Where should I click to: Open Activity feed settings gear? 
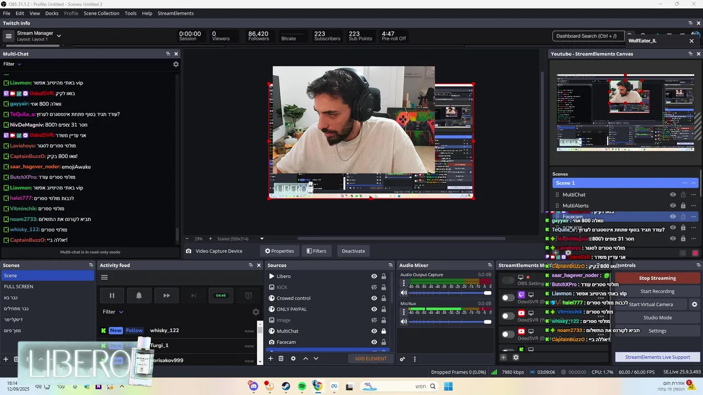pyautogui.click(x=255, y=312)
